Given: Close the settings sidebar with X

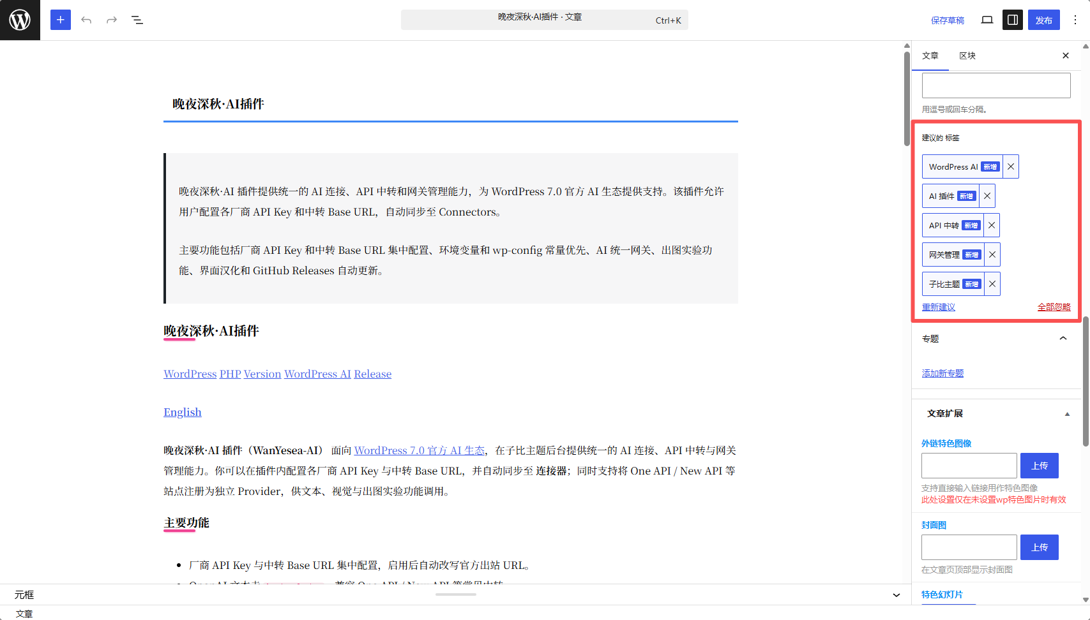Looking at the screenshot, I should [x=1066, y=55].
